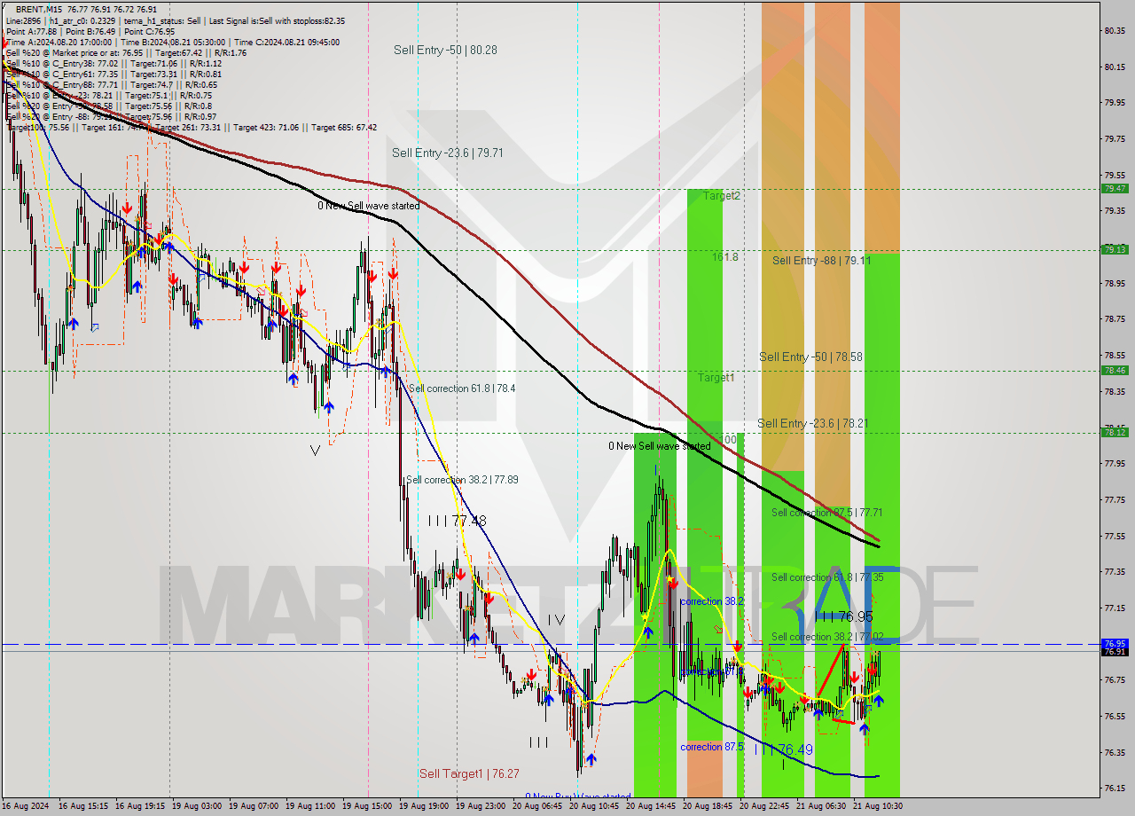
Task: Click the 'Sell correction 61.8 | 77.35' label
Action: click(826, 577)
